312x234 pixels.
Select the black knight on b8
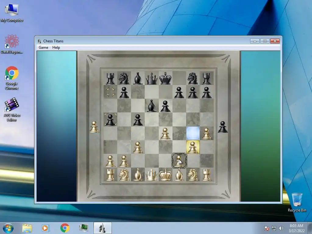124,78
